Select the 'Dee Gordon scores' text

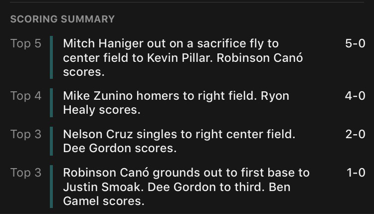tap(120, 148)
